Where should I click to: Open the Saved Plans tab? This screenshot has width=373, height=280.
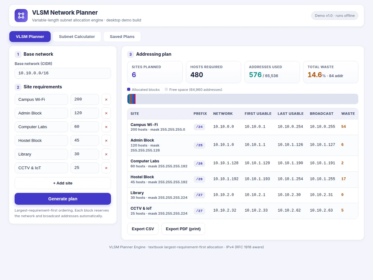coord(122,36)
